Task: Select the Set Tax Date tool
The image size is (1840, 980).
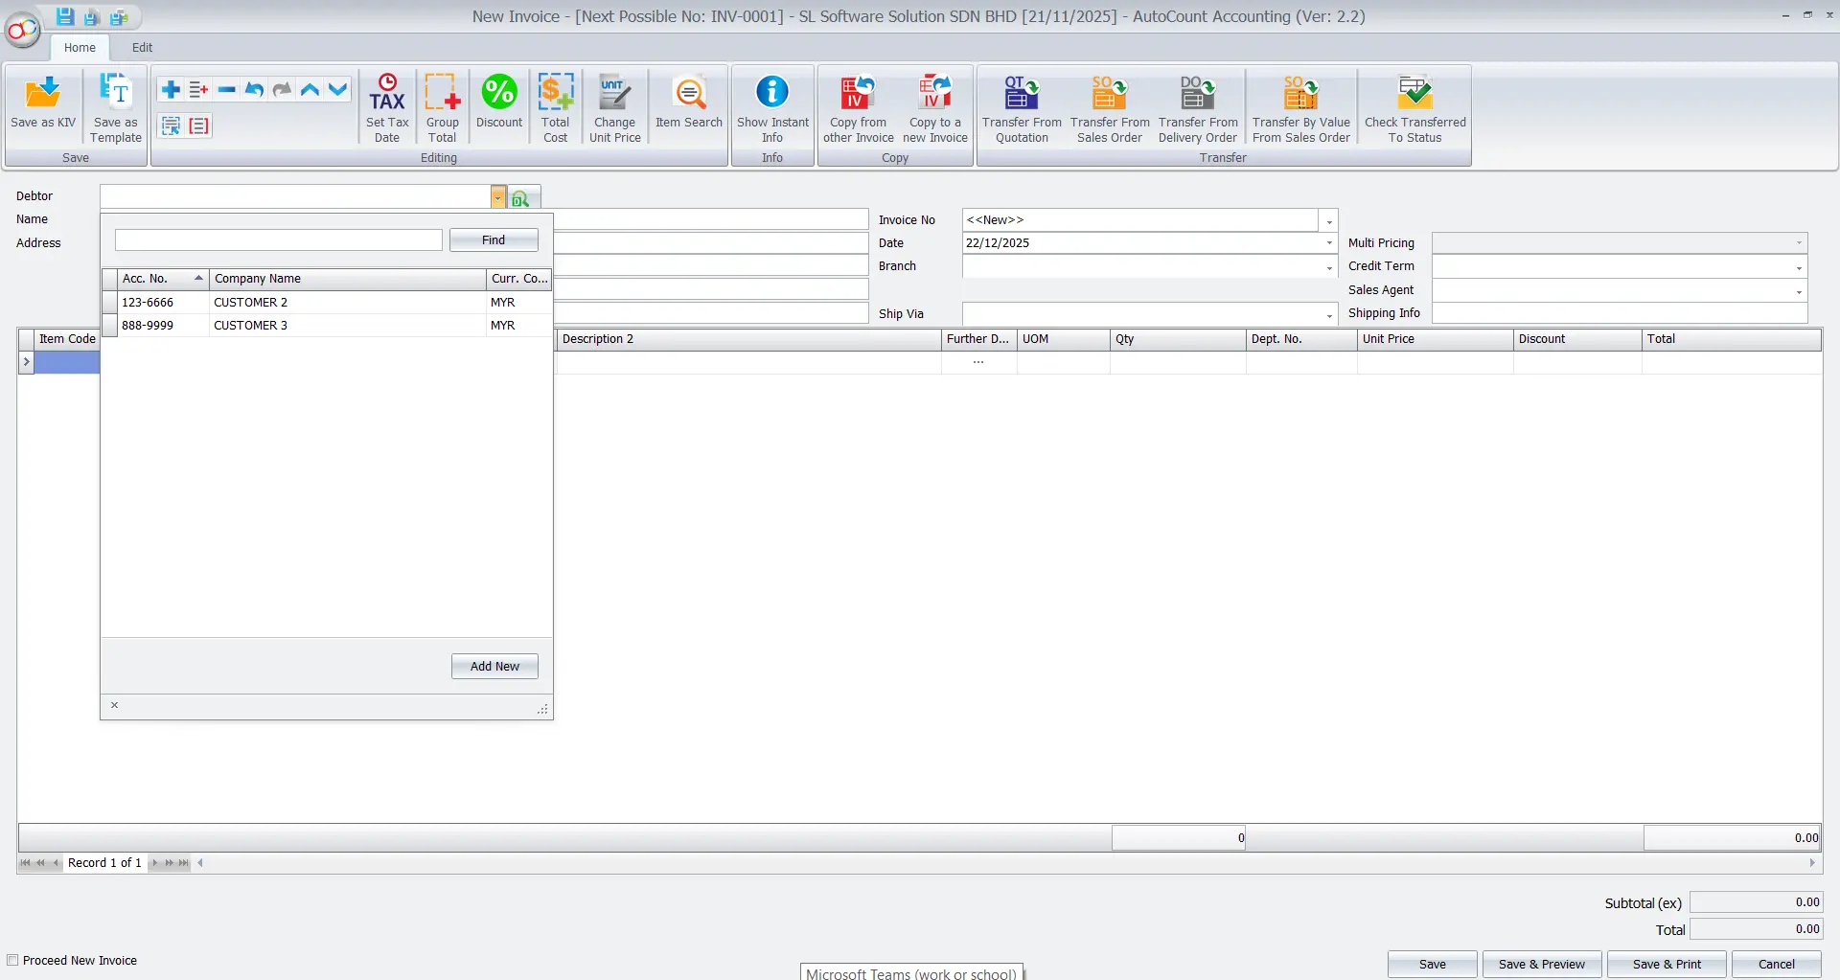Action: pos(387,105)
